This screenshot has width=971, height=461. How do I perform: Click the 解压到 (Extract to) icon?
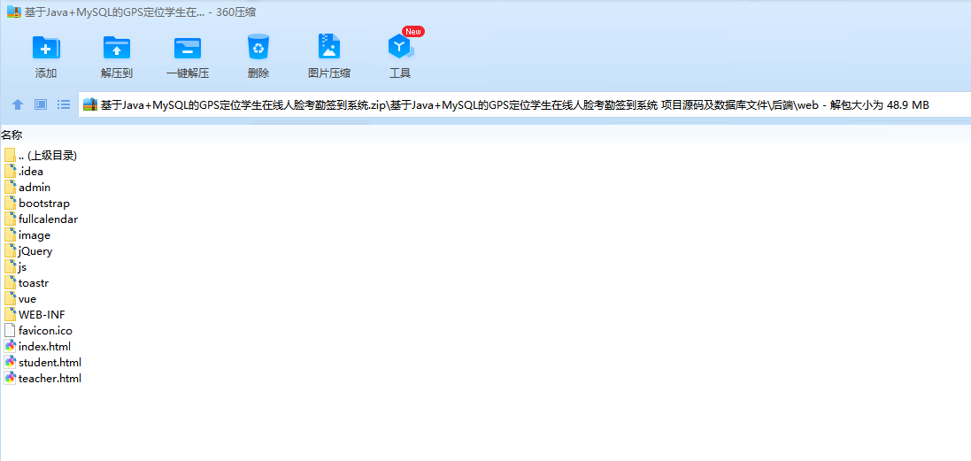[117, 48]
